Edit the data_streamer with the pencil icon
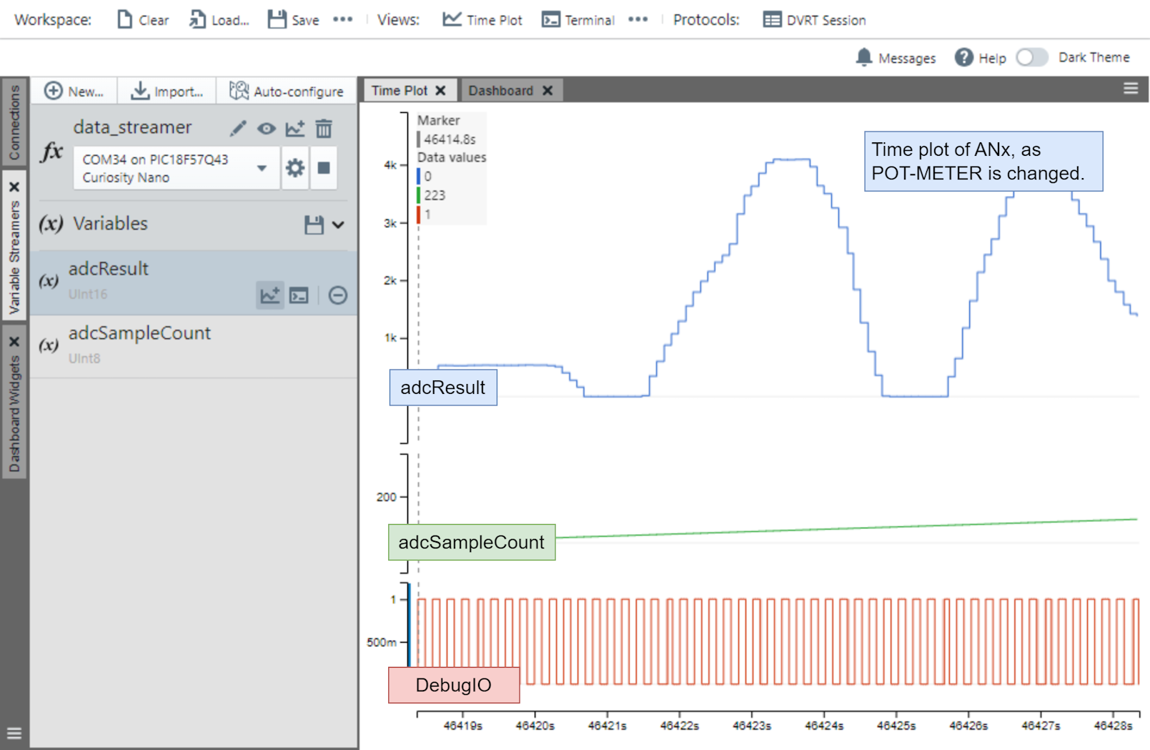Image resolution: width=1150 pixels, height=750 pixels. point(238,129)
